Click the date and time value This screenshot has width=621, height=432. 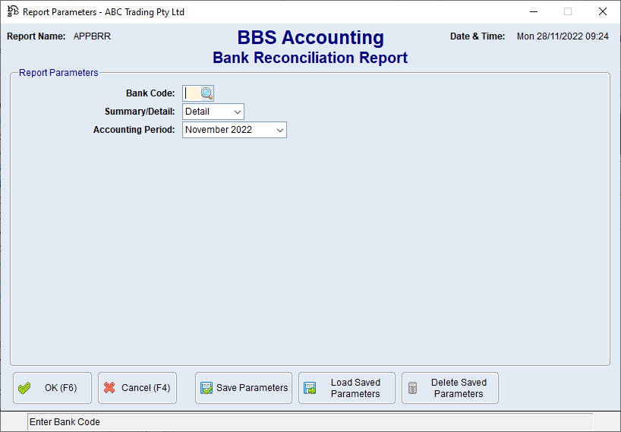coord(563,36)
